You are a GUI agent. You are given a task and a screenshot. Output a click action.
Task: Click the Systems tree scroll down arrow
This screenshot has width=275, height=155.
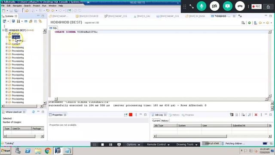[x=45, y=102]
